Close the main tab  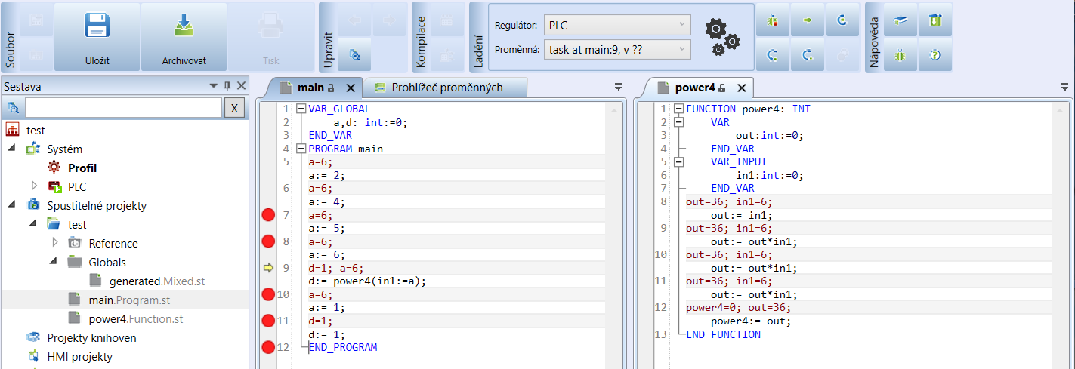(352, 88)
